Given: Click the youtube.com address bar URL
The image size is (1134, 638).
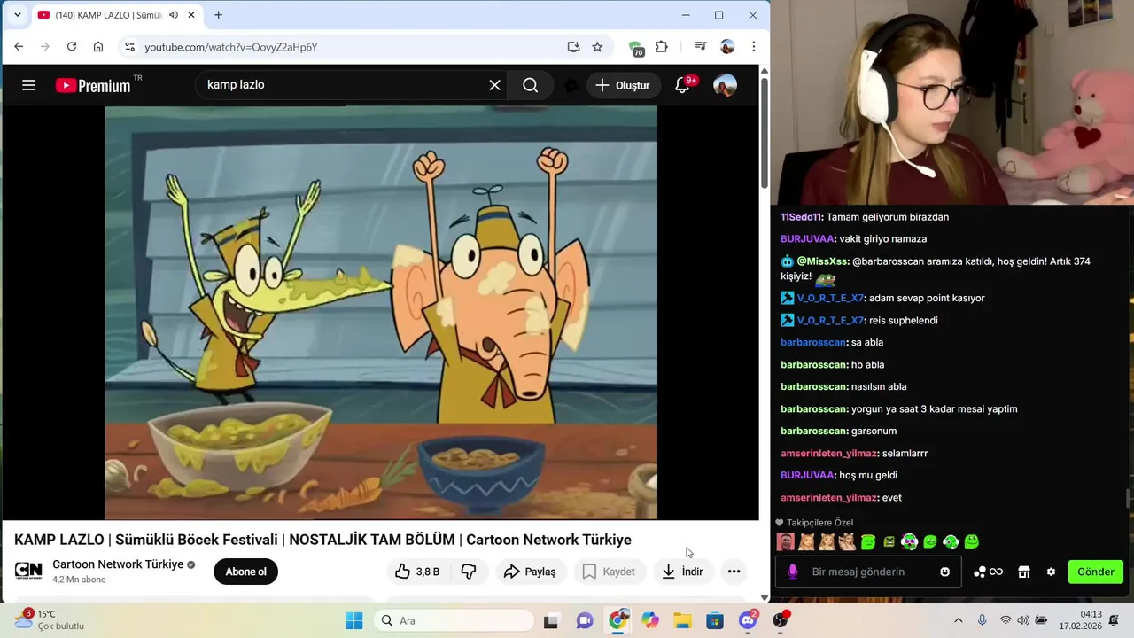Looking at the screenshot, I should (230, 47).
